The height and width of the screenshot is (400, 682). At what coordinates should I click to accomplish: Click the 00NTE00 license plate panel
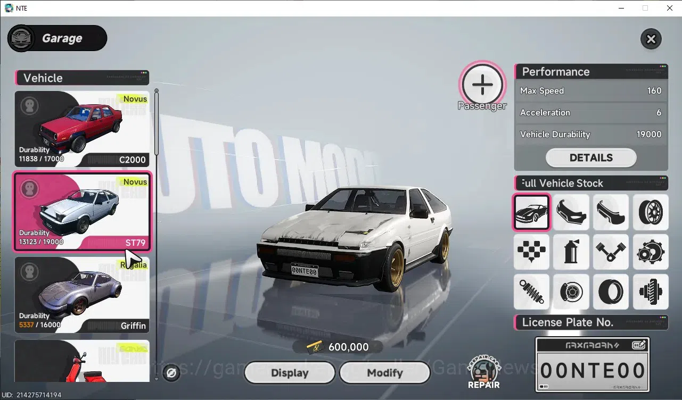pos(593,364)
